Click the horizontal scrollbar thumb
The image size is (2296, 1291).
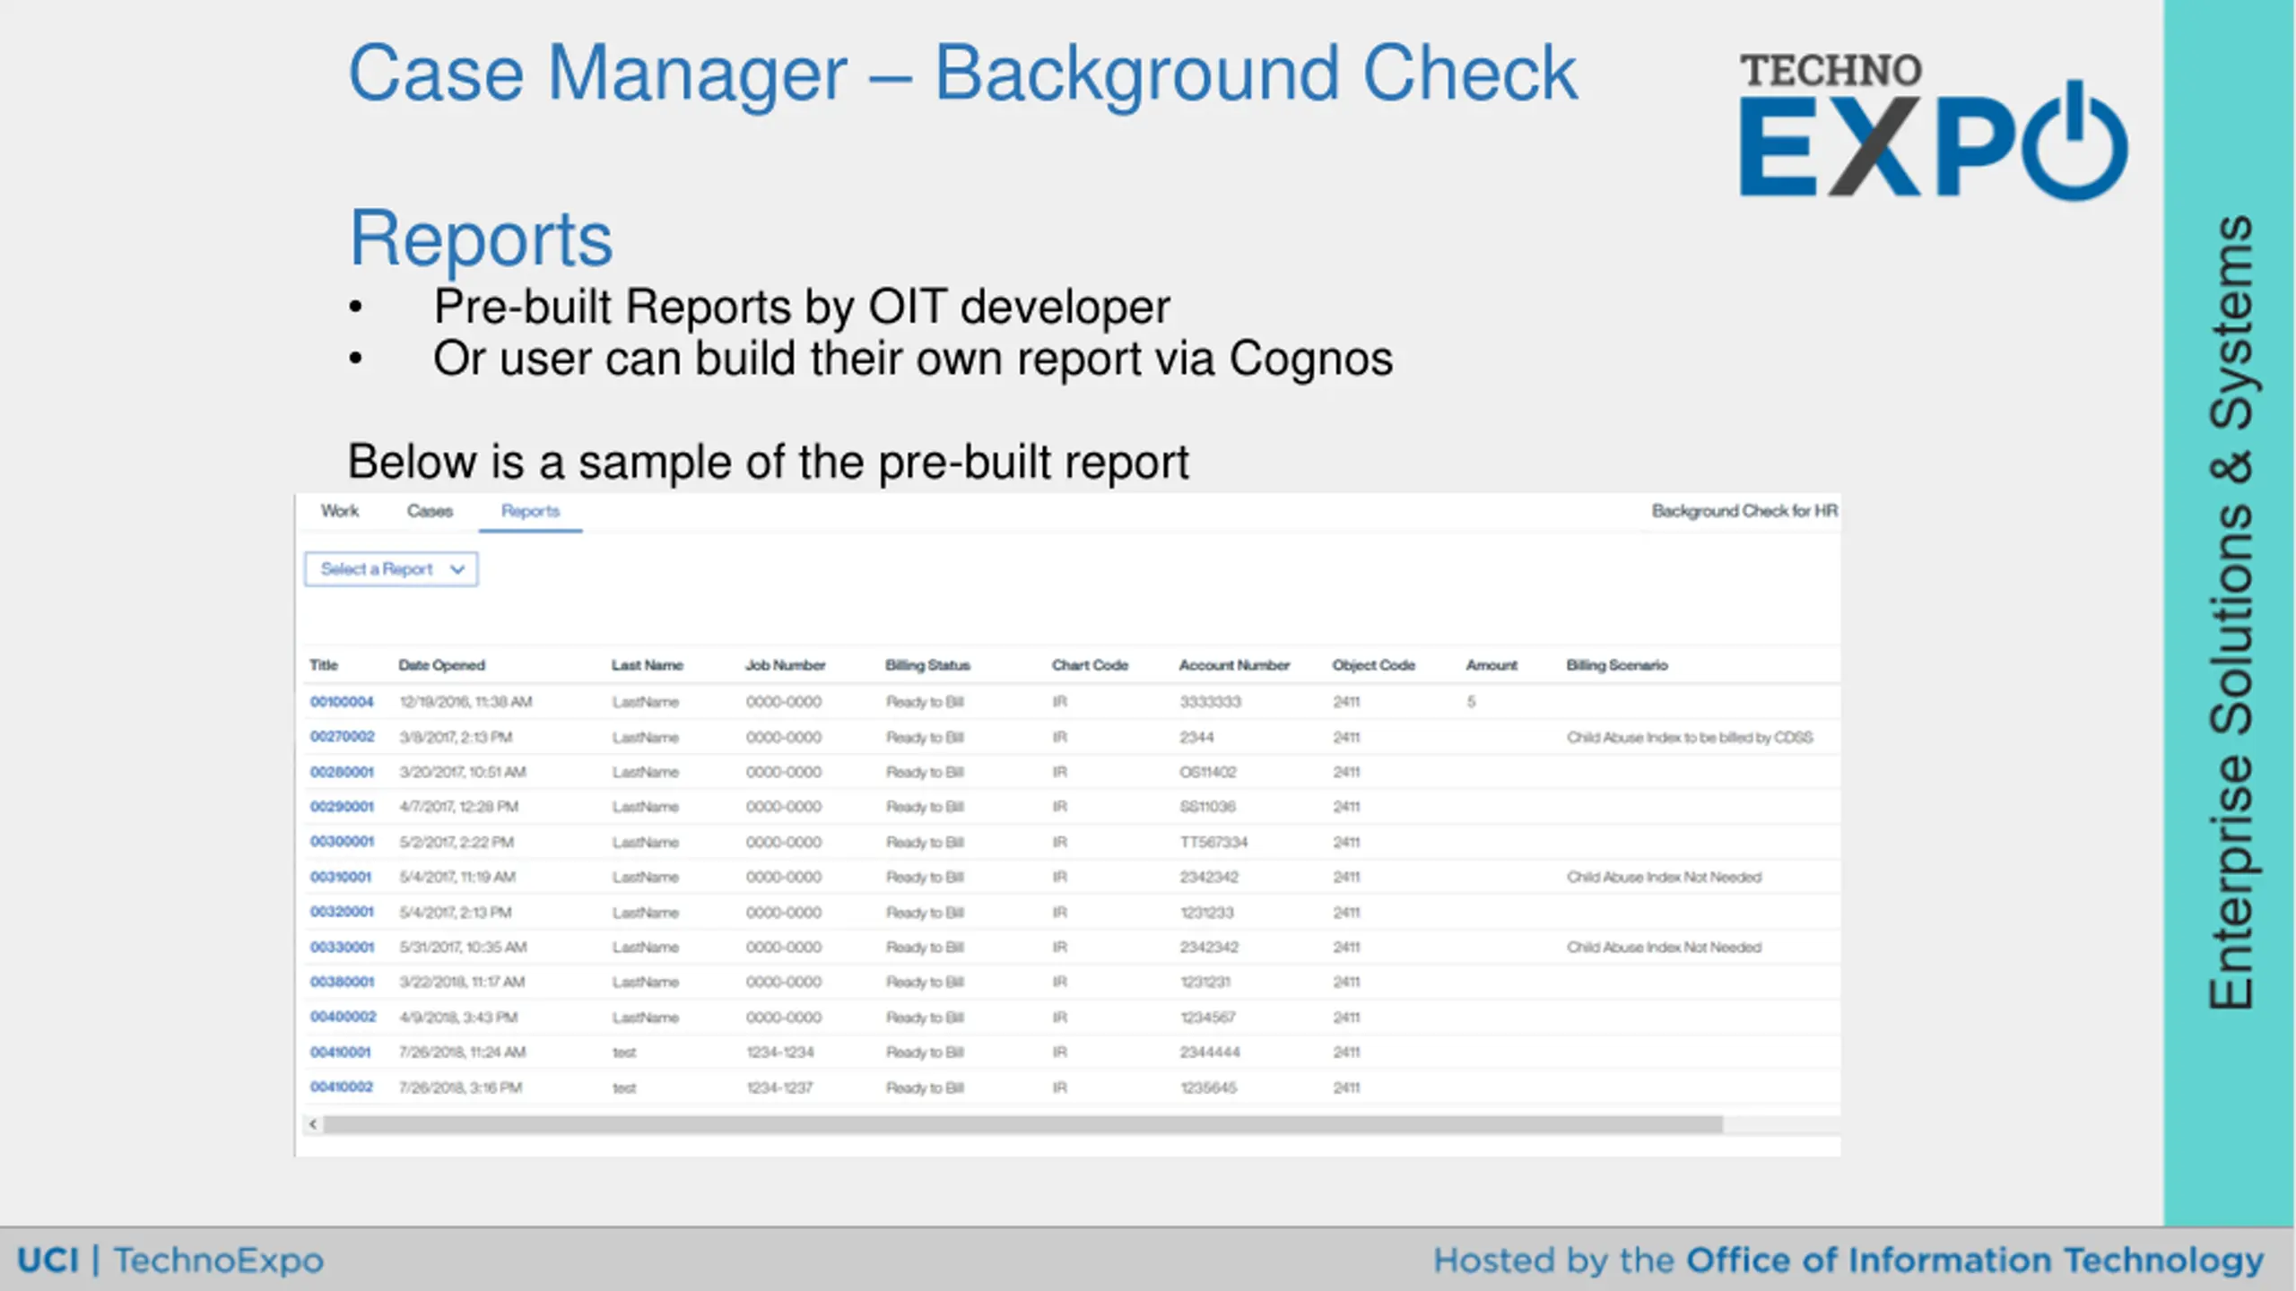click(x=1022, y=1124)
